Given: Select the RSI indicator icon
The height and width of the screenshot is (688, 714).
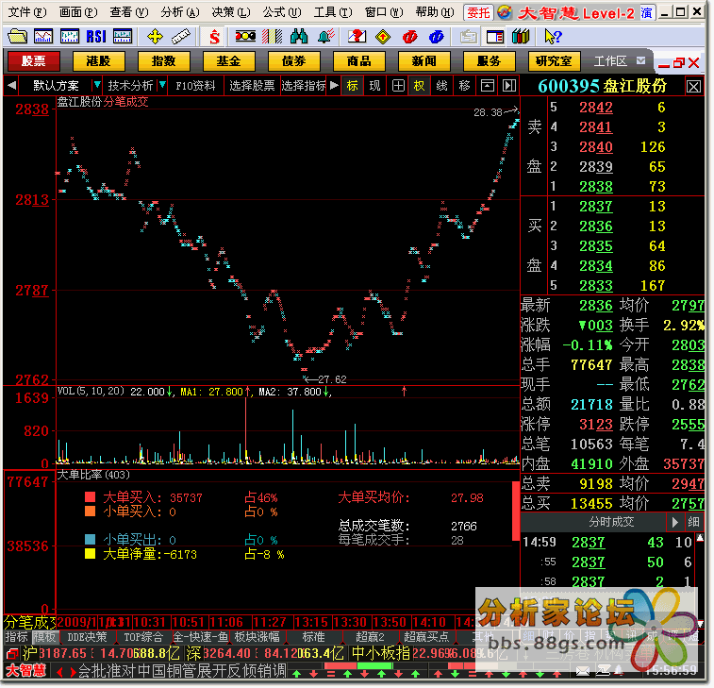Looking at the screenshot, I should [95, 37].
